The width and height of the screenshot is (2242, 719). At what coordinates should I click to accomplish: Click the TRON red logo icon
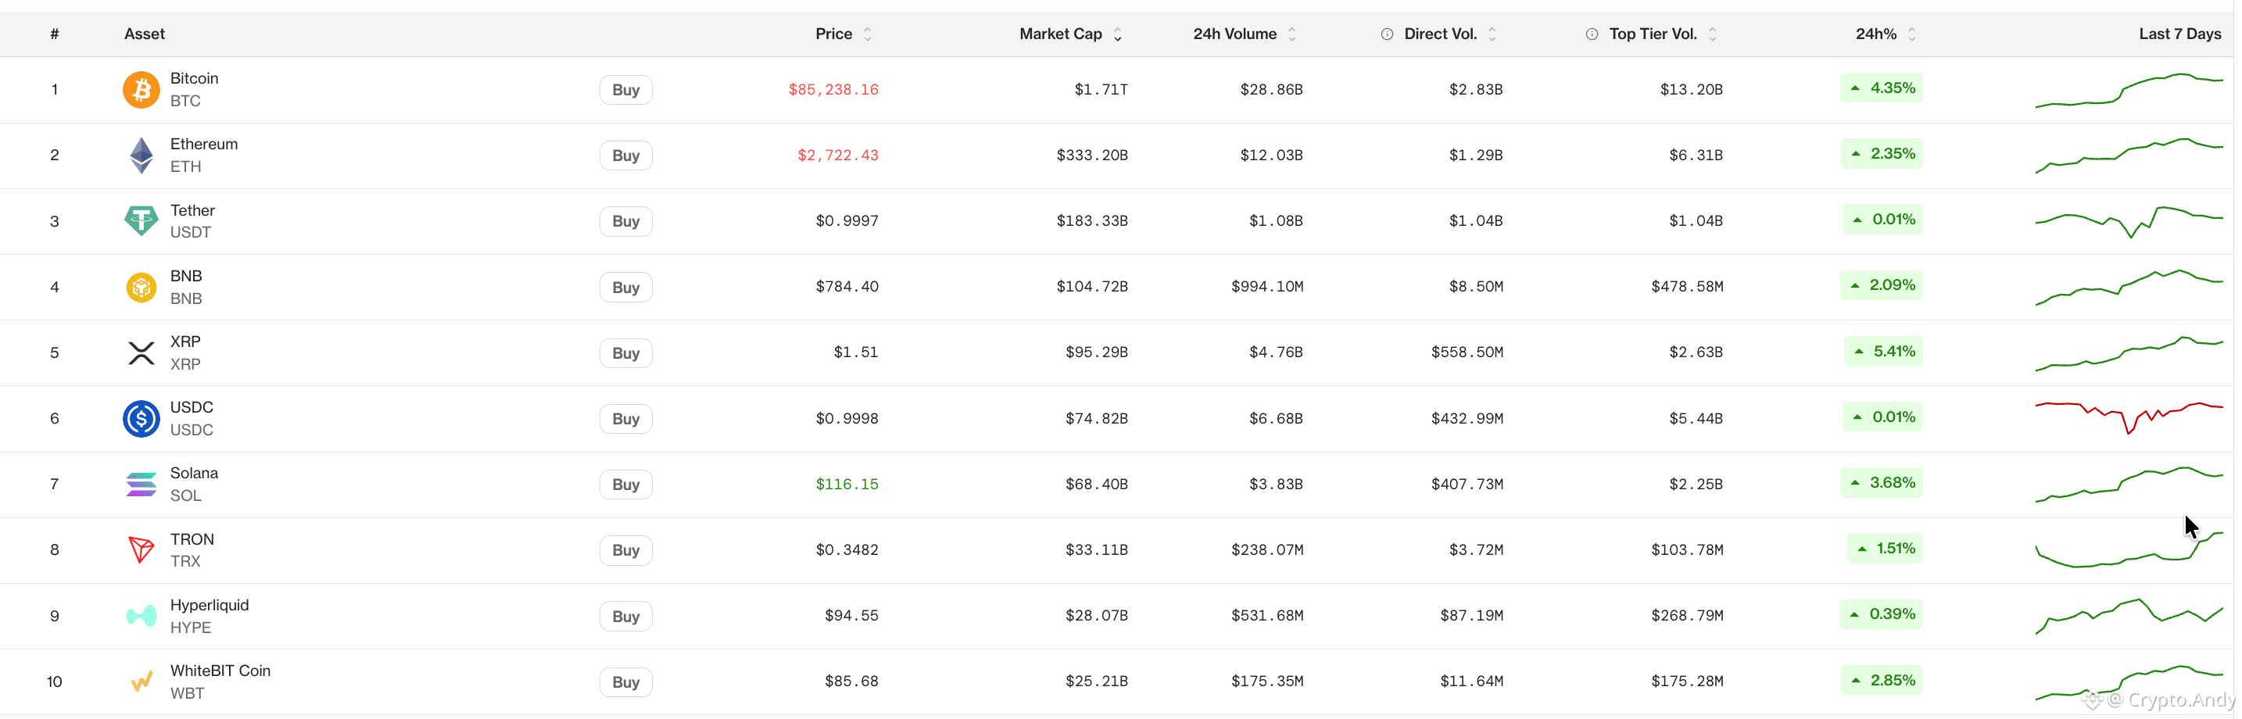(x=141, y=550)
